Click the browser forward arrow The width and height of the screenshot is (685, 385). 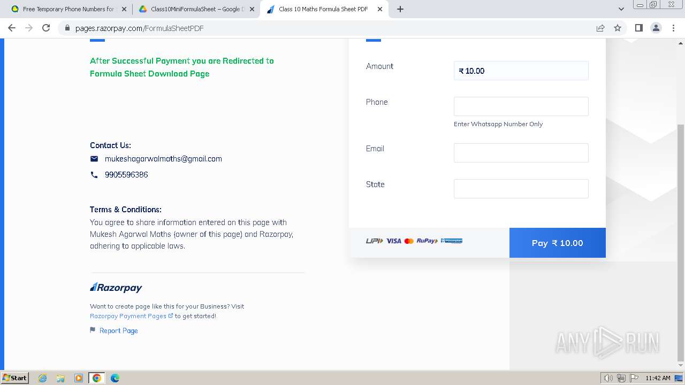pos(29,28)
